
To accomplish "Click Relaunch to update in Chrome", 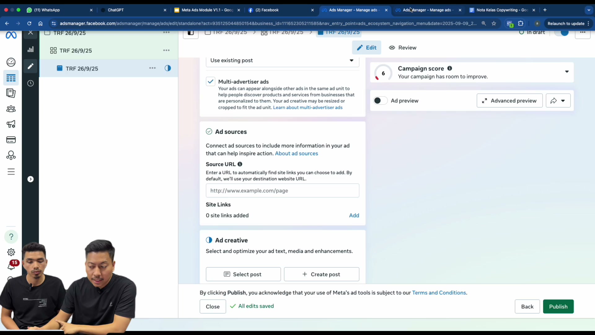I will click(x=569, y=23).
